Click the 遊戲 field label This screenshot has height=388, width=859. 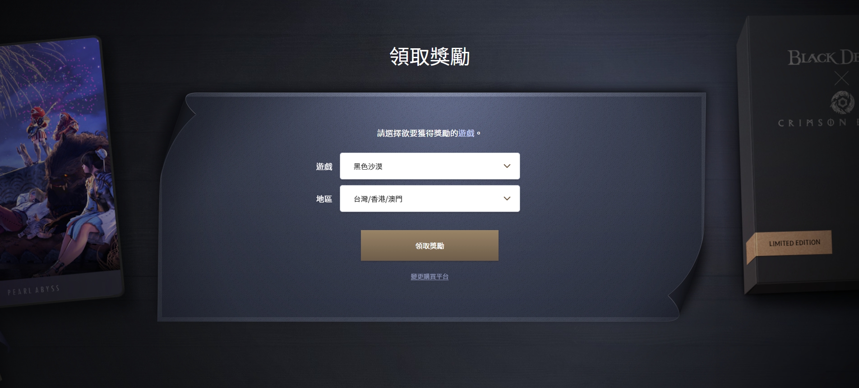click(324, 166)
